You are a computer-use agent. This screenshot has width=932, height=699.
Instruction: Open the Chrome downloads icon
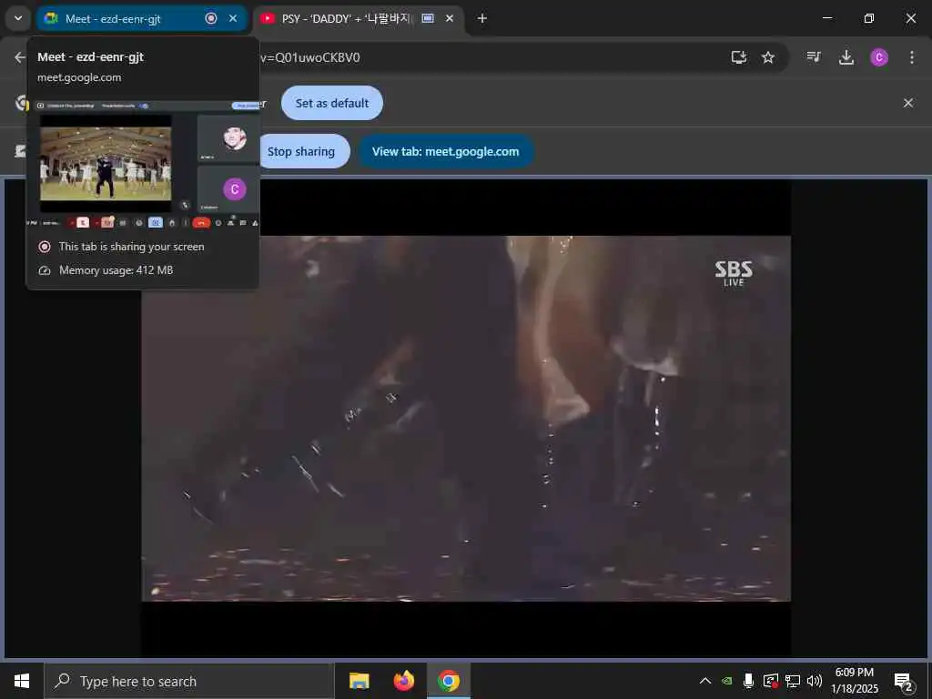coord(846,57)
